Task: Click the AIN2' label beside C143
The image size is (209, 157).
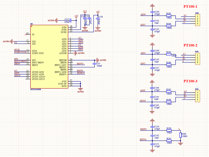Action: point(143,64)
